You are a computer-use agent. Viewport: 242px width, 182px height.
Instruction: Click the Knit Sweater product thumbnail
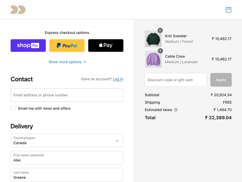coord(153,39)
